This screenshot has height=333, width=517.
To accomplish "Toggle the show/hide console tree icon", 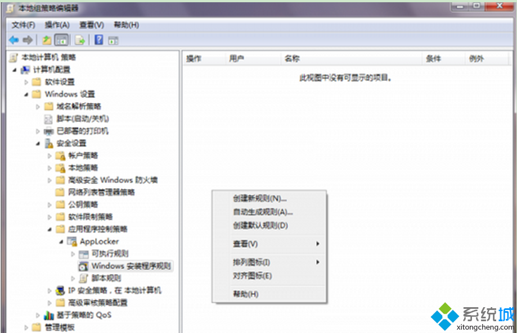I will click(x=61, y=39).
